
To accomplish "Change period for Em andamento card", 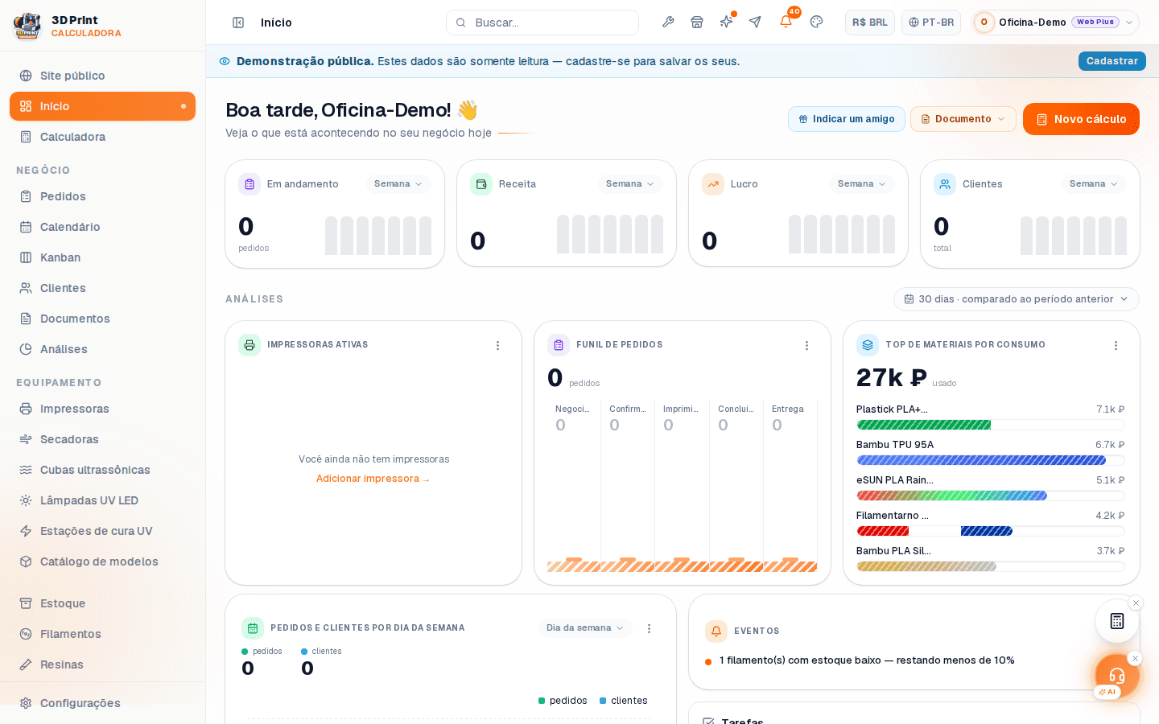I will 398,184.
